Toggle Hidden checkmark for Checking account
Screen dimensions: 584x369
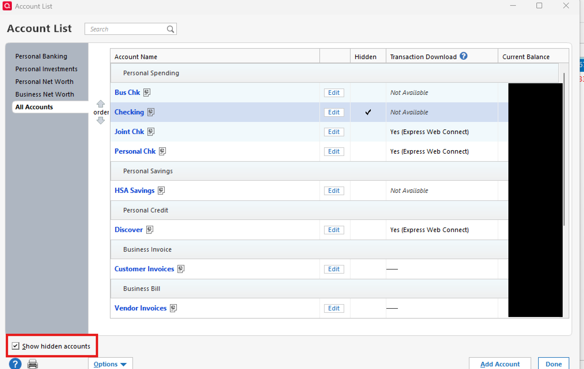tap(368, 112)
